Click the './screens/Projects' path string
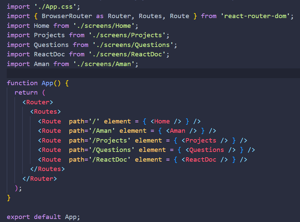 [127, 35]
